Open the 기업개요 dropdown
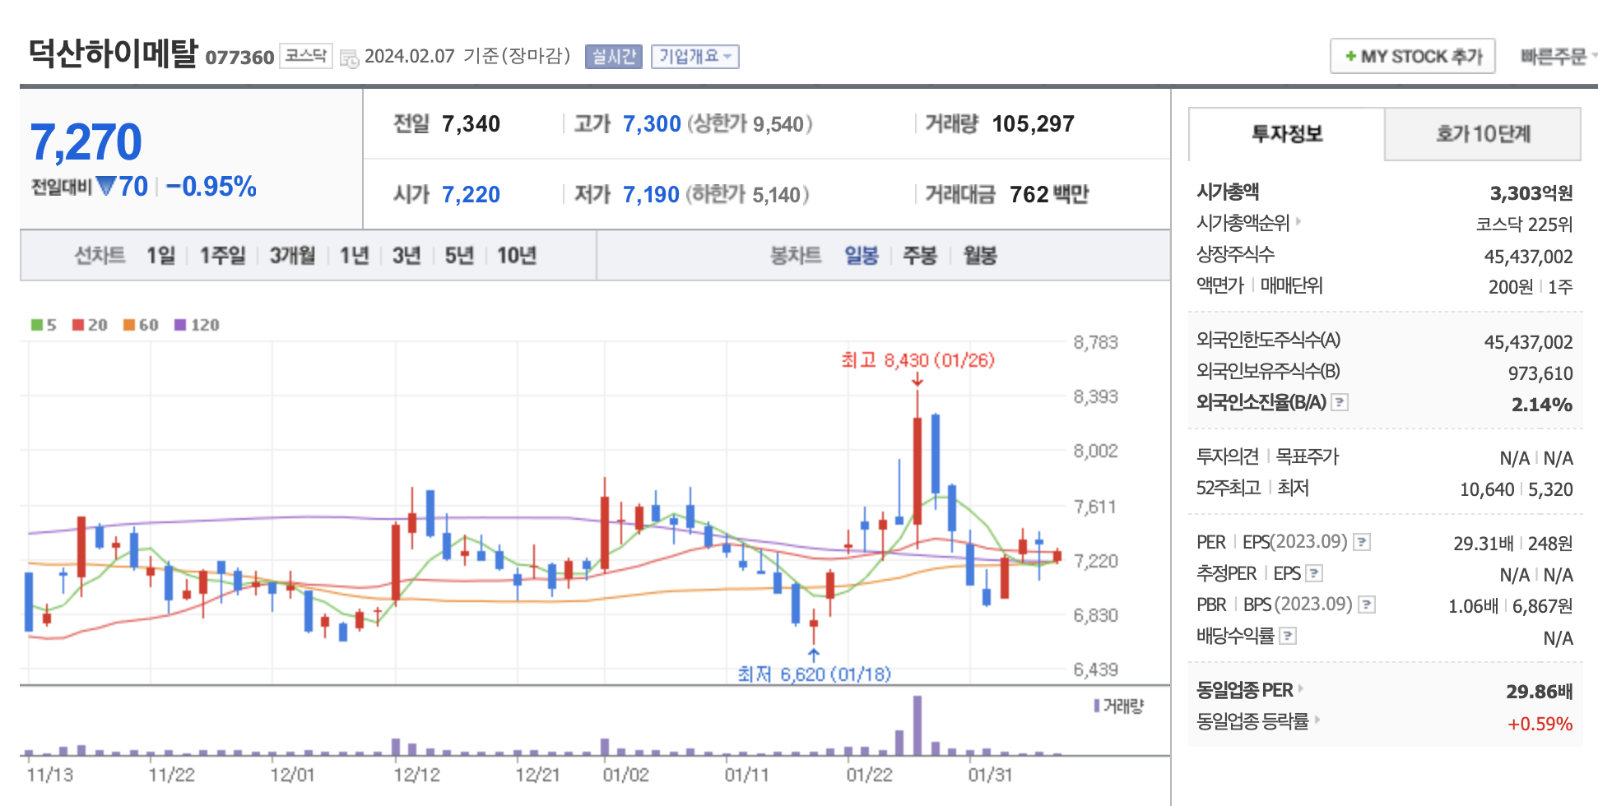The image size is (1598, 806). coord(695,57)
